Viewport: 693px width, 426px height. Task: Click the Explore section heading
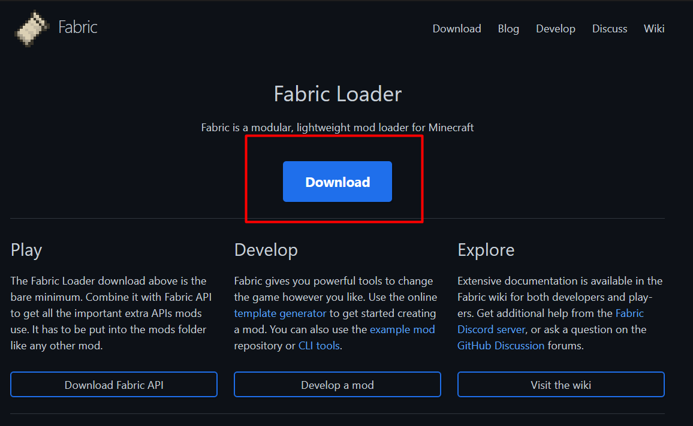click(x=486, y=250)
